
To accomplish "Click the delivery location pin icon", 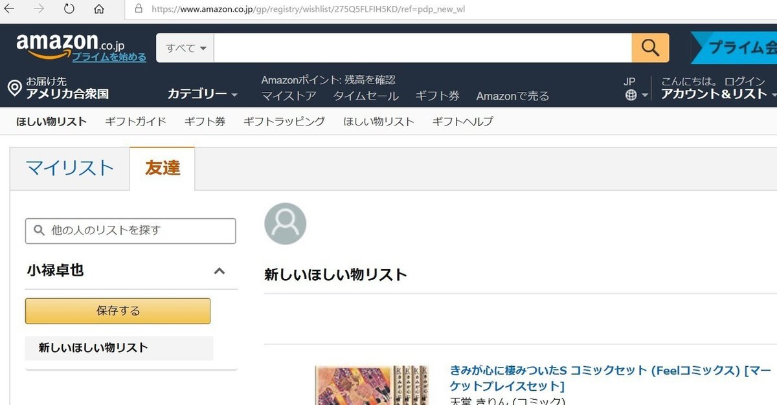I will [14, 88].
